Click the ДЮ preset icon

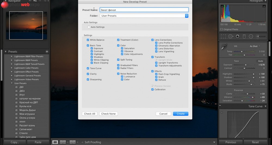17,87
